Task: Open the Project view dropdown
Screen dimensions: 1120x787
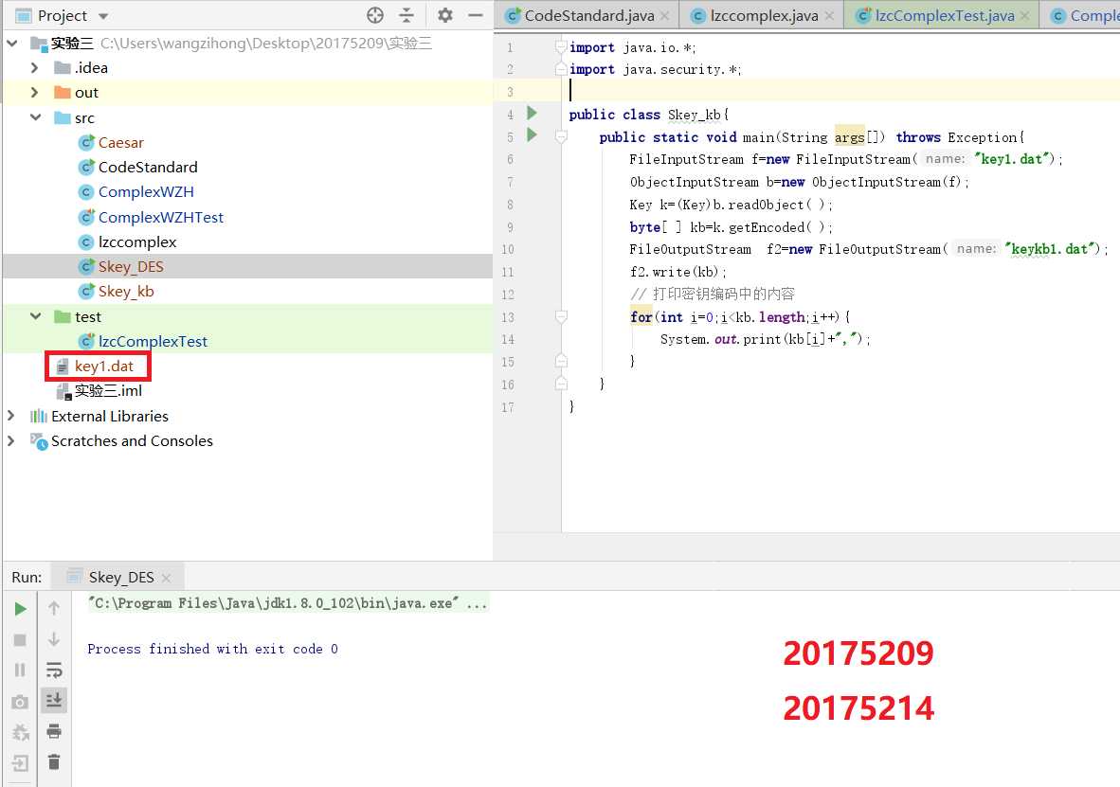Action: pos(103,16)
